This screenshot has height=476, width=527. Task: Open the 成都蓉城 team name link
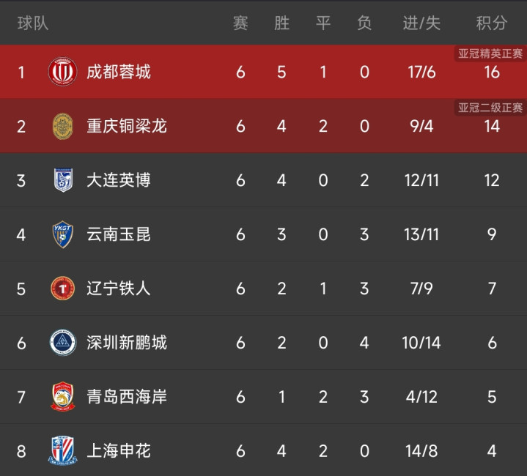click(119, 72)
